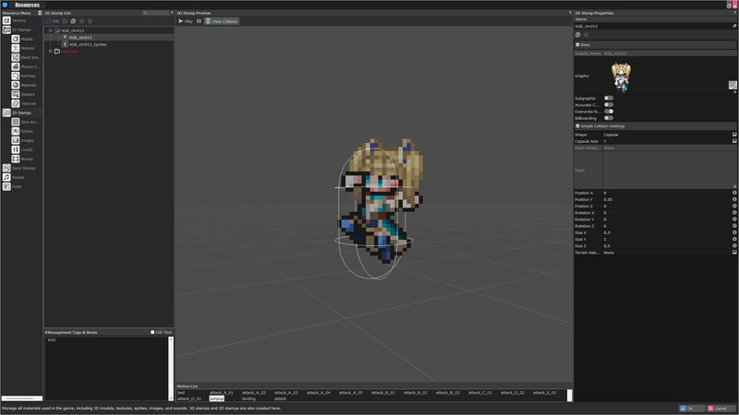Image resolution: width=739 pixels, height=415 pixels.
Task: Click the palette icon under the Name field
Action: 578,35
